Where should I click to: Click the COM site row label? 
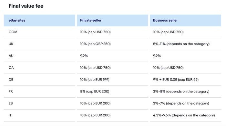[x=13, y=32]
